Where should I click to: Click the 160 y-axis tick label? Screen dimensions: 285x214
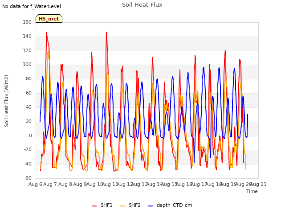[27, 22]
